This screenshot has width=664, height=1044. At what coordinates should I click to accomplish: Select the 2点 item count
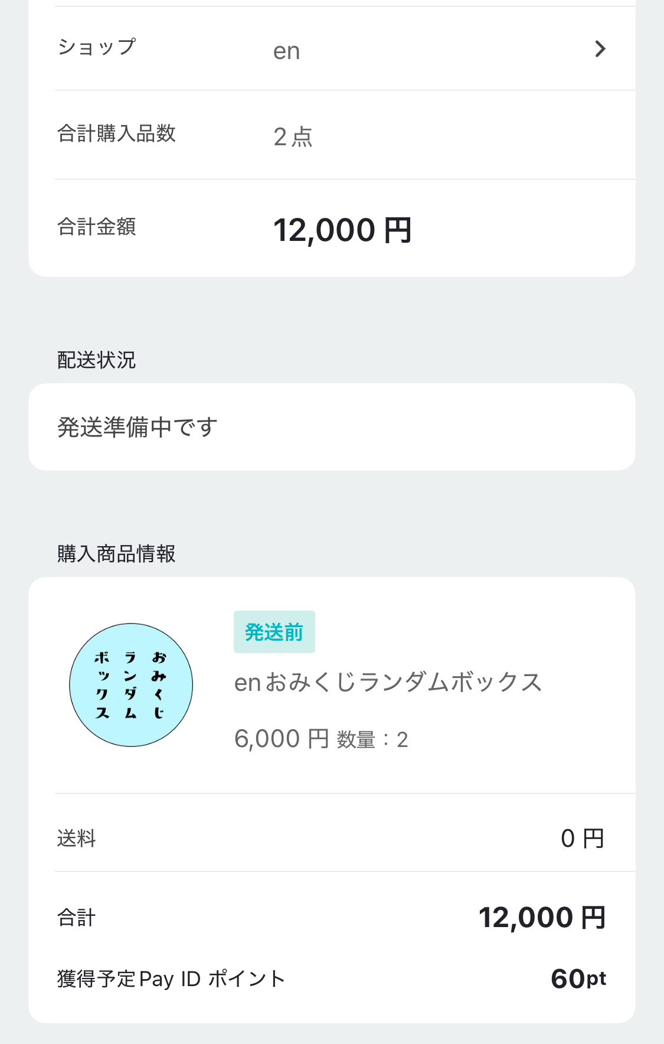pyautogui.click(x=293, y=137)
